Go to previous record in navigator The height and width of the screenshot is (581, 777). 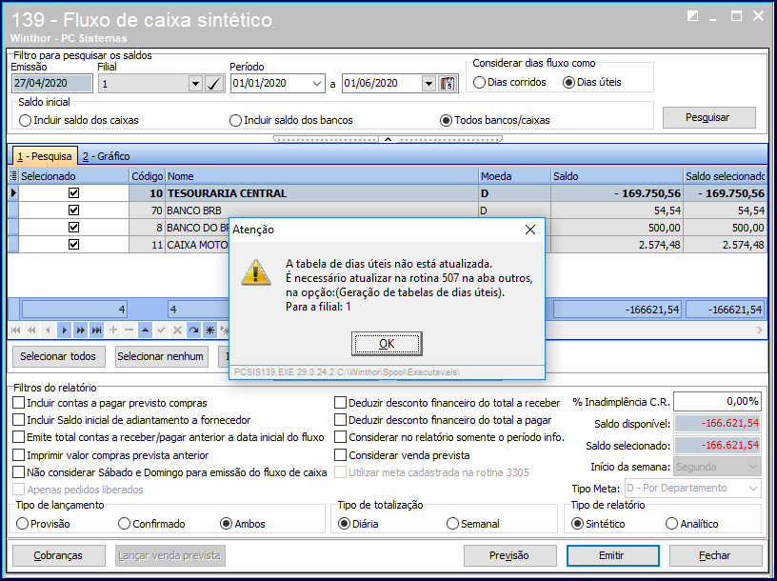(48, 331)
